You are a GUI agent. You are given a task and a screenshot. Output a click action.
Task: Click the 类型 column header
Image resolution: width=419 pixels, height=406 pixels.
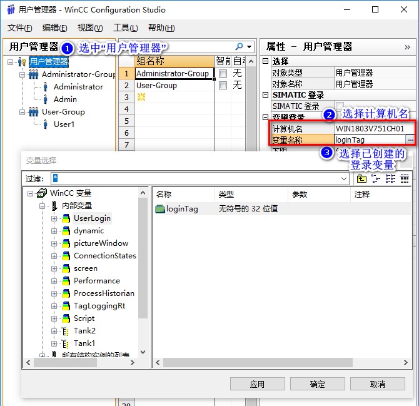[251, 195]
